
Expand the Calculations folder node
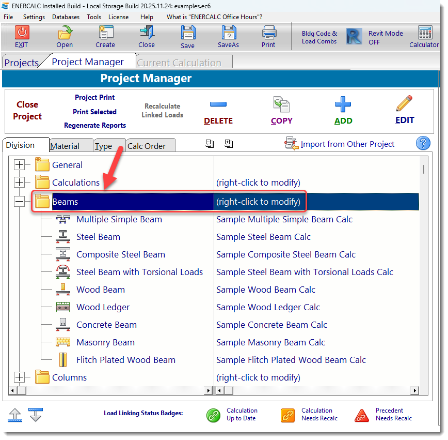(20, 183)
